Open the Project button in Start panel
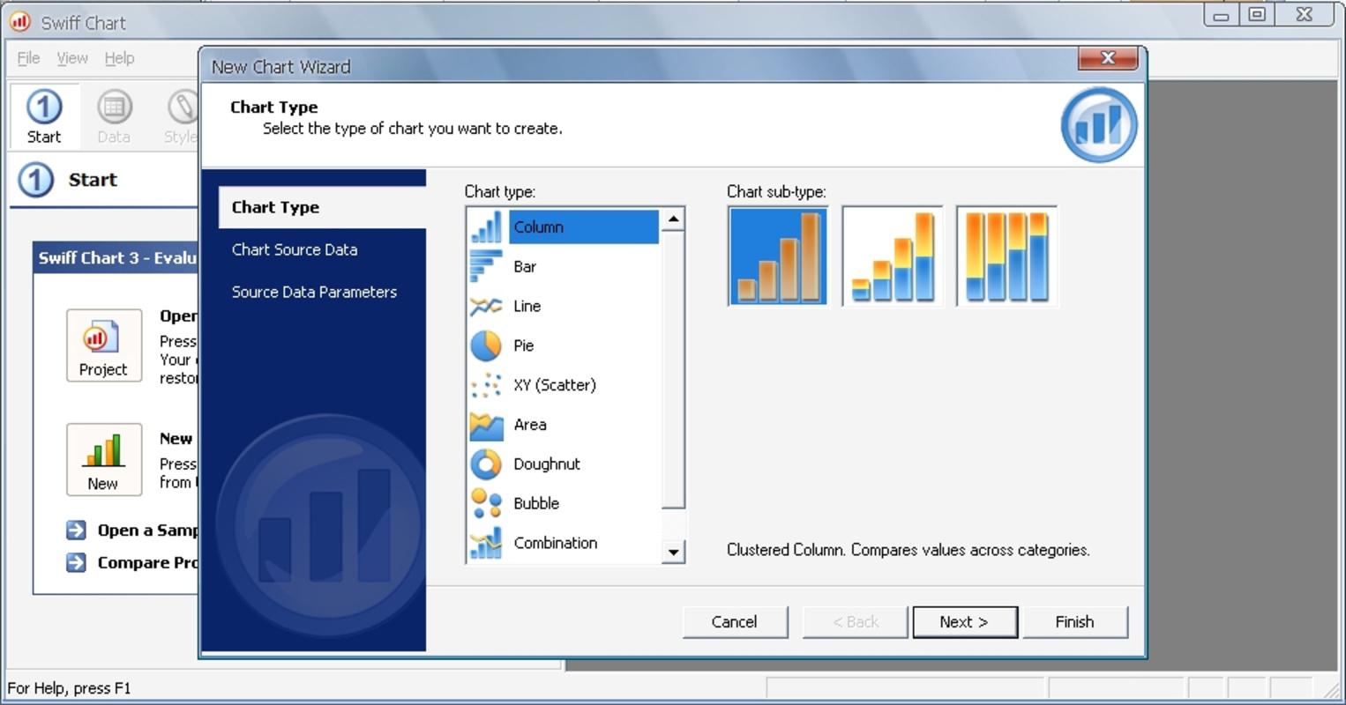Image resolution: width=1346 pixels, height=705 pixels. coord(104,345)
